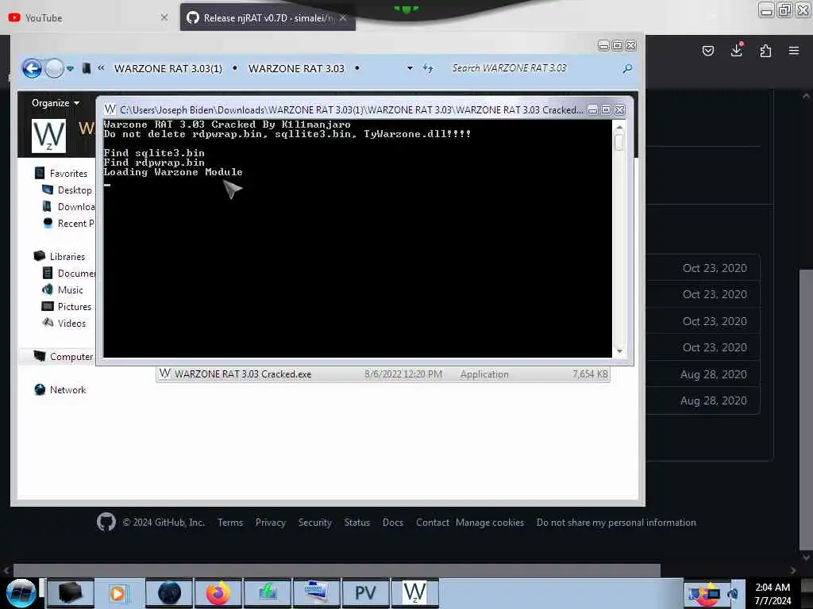Screen dimensions: 813x609
Task: Select Downloads in the navigation pane
Action: 68,207
